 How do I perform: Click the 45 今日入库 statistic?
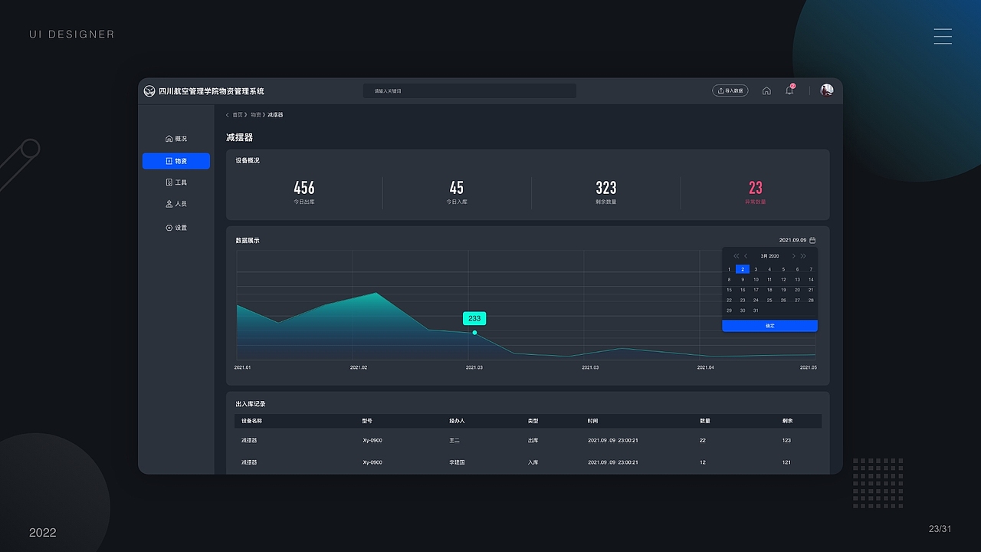457,192
